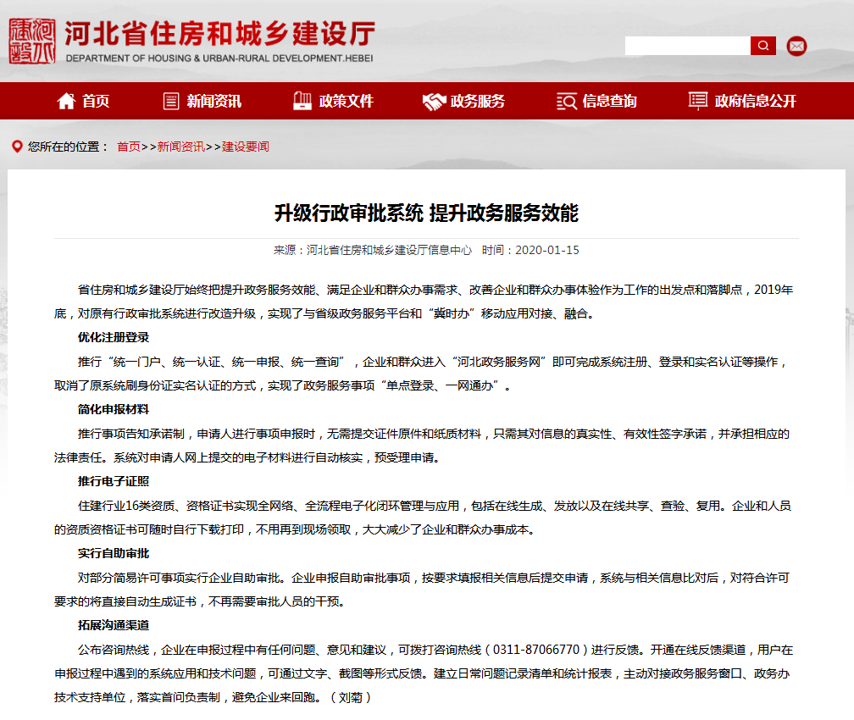Open the mailbox envelope icon
This screenshot has width=854, height=720.
pos(796,46)
